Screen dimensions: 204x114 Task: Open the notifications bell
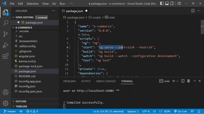(x=199, y=111)
